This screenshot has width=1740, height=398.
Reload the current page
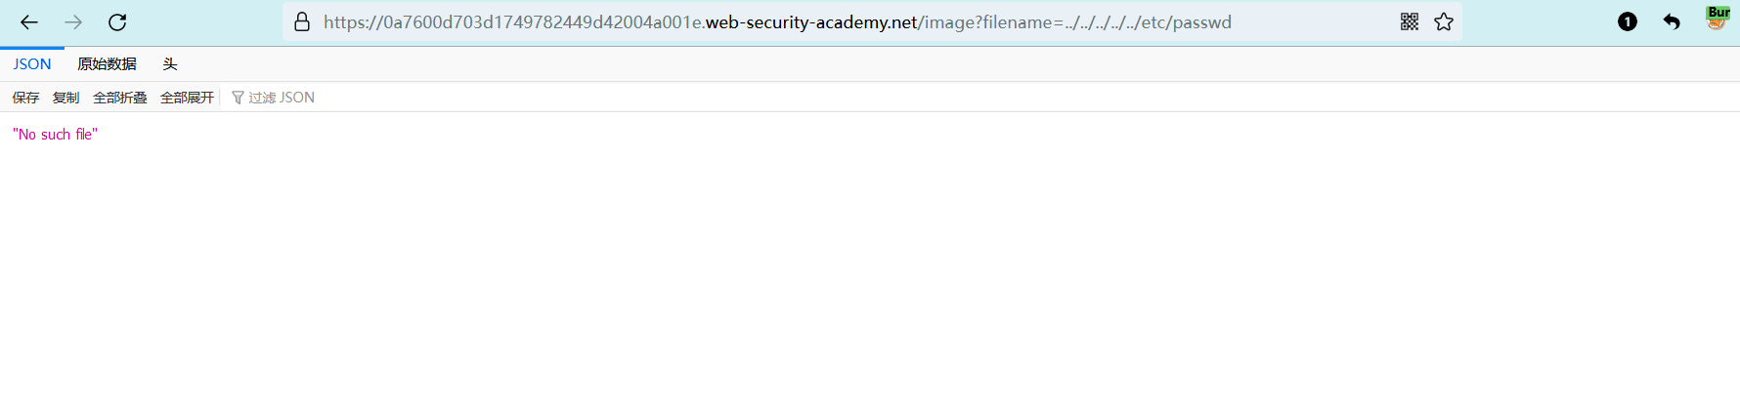point(117,22)
